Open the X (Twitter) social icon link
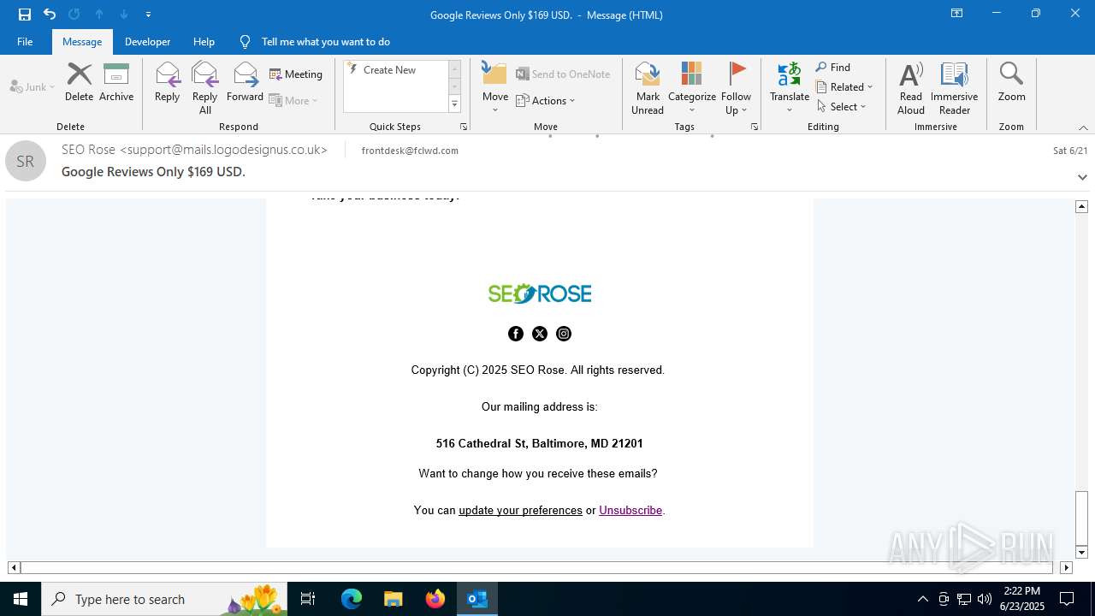Image resolution: width=1095 pixels, height=616 pixels. coord(540,334)
